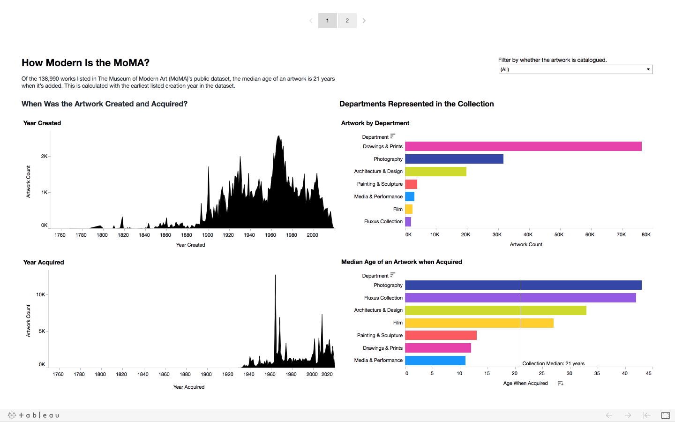Click the 'When Was the Artwork Created and Acquired?' heading
Viewport: 675px width, 422px height.
click(x=105, y=104)
